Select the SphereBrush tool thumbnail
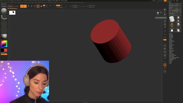The width and height of the screenshot is (183, 103). (178, 18)
